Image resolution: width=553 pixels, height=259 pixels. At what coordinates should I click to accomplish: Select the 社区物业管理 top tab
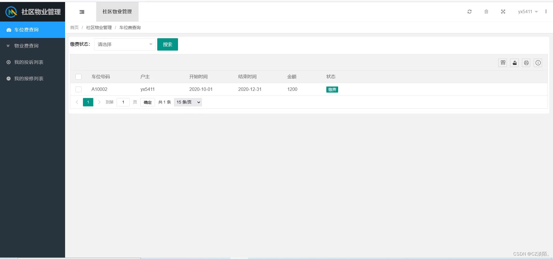[117, 11]
